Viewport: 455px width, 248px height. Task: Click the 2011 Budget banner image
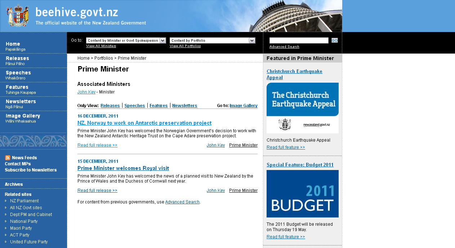(303, 194)
